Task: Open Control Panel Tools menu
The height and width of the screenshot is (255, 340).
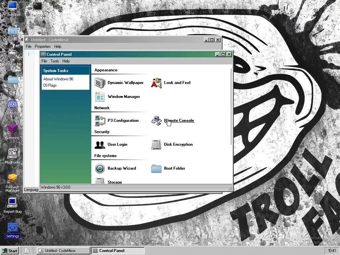Action: [55, 61]
